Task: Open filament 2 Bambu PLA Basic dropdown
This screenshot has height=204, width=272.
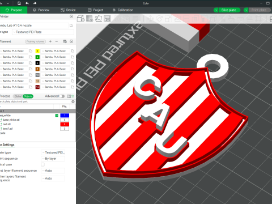Action: [x=55, y=51]
